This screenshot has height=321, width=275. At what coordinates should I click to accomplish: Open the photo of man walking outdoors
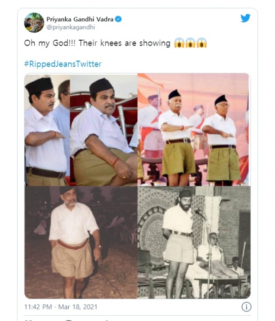point(80,242)
